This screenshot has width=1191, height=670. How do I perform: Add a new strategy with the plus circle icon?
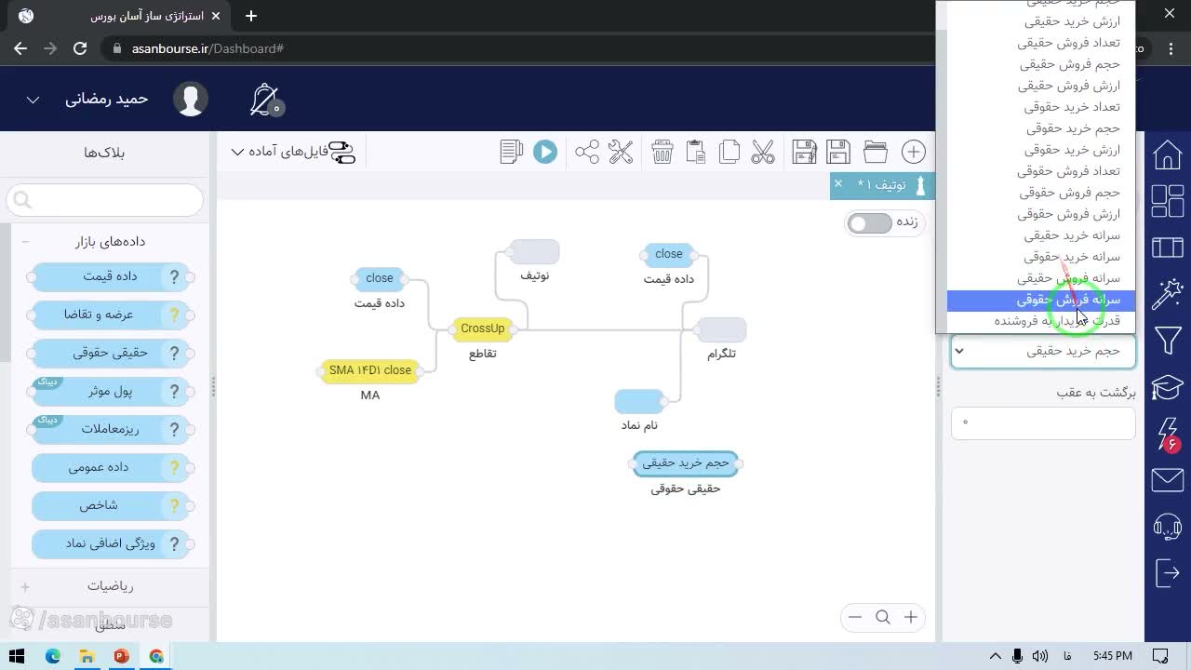pyautogui.click(x=914, y=152)
